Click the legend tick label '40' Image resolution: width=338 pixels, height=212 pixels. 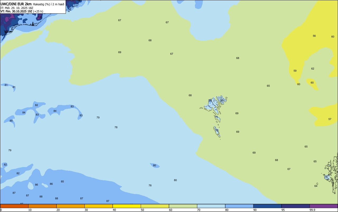[114, 210]
